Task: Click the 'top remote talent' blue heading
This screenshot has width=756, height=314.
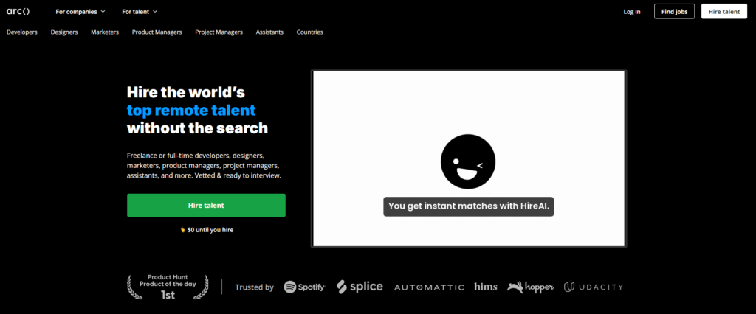Action: coord(191,111)
